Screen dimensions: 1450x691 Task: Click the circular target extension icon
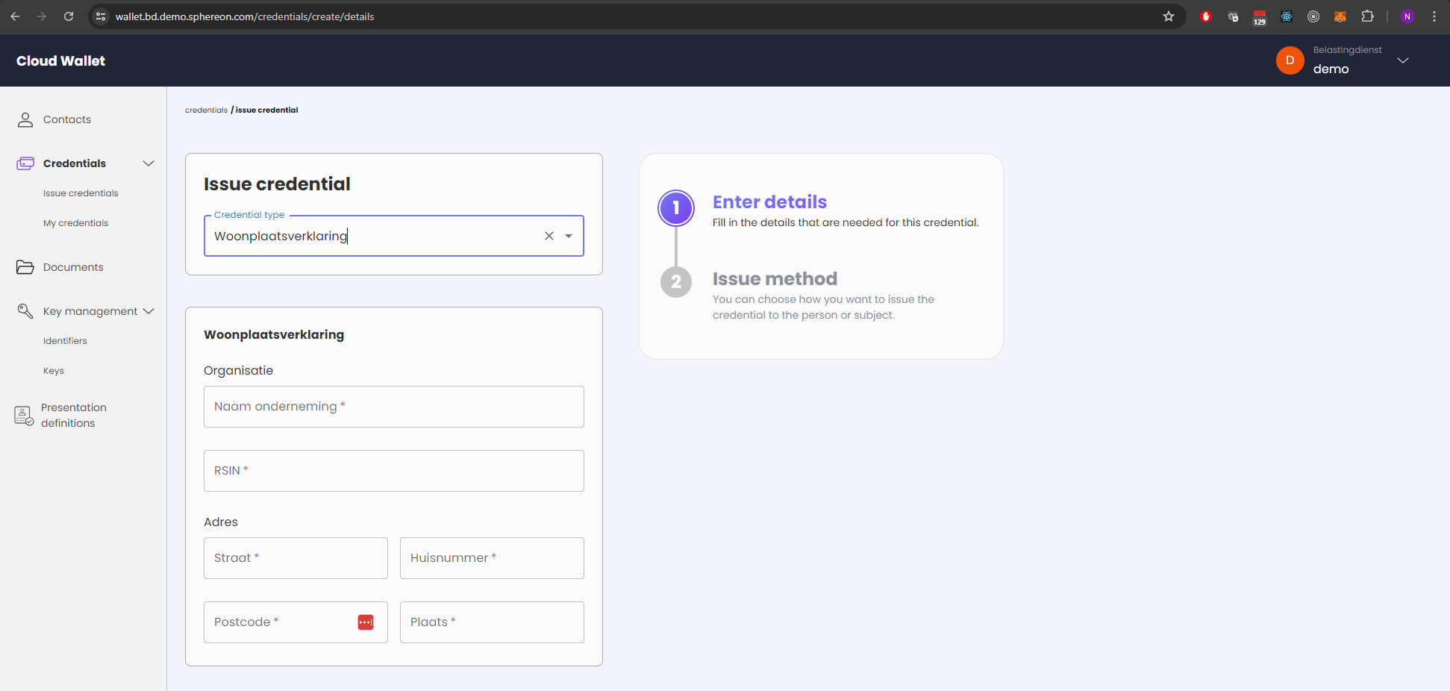click(1313, 16)
